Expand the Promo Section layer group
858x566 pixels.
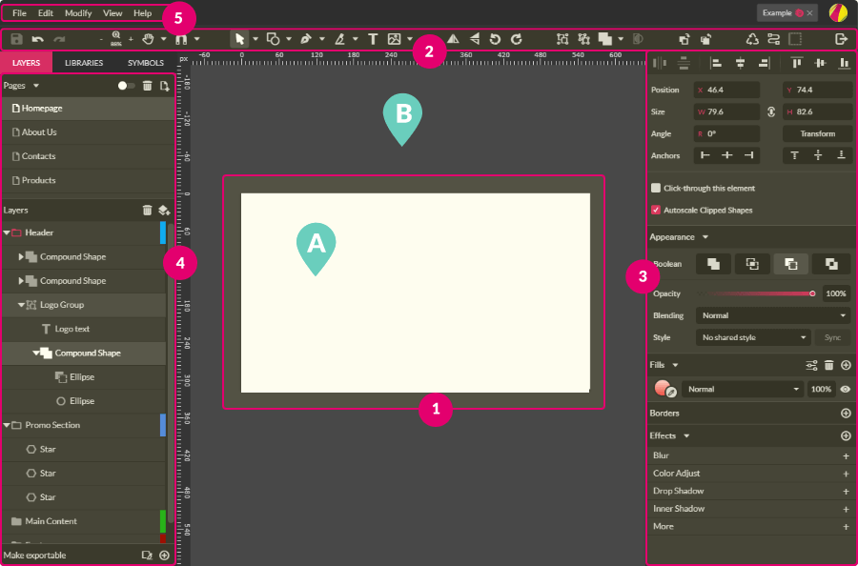coord(7,425)
